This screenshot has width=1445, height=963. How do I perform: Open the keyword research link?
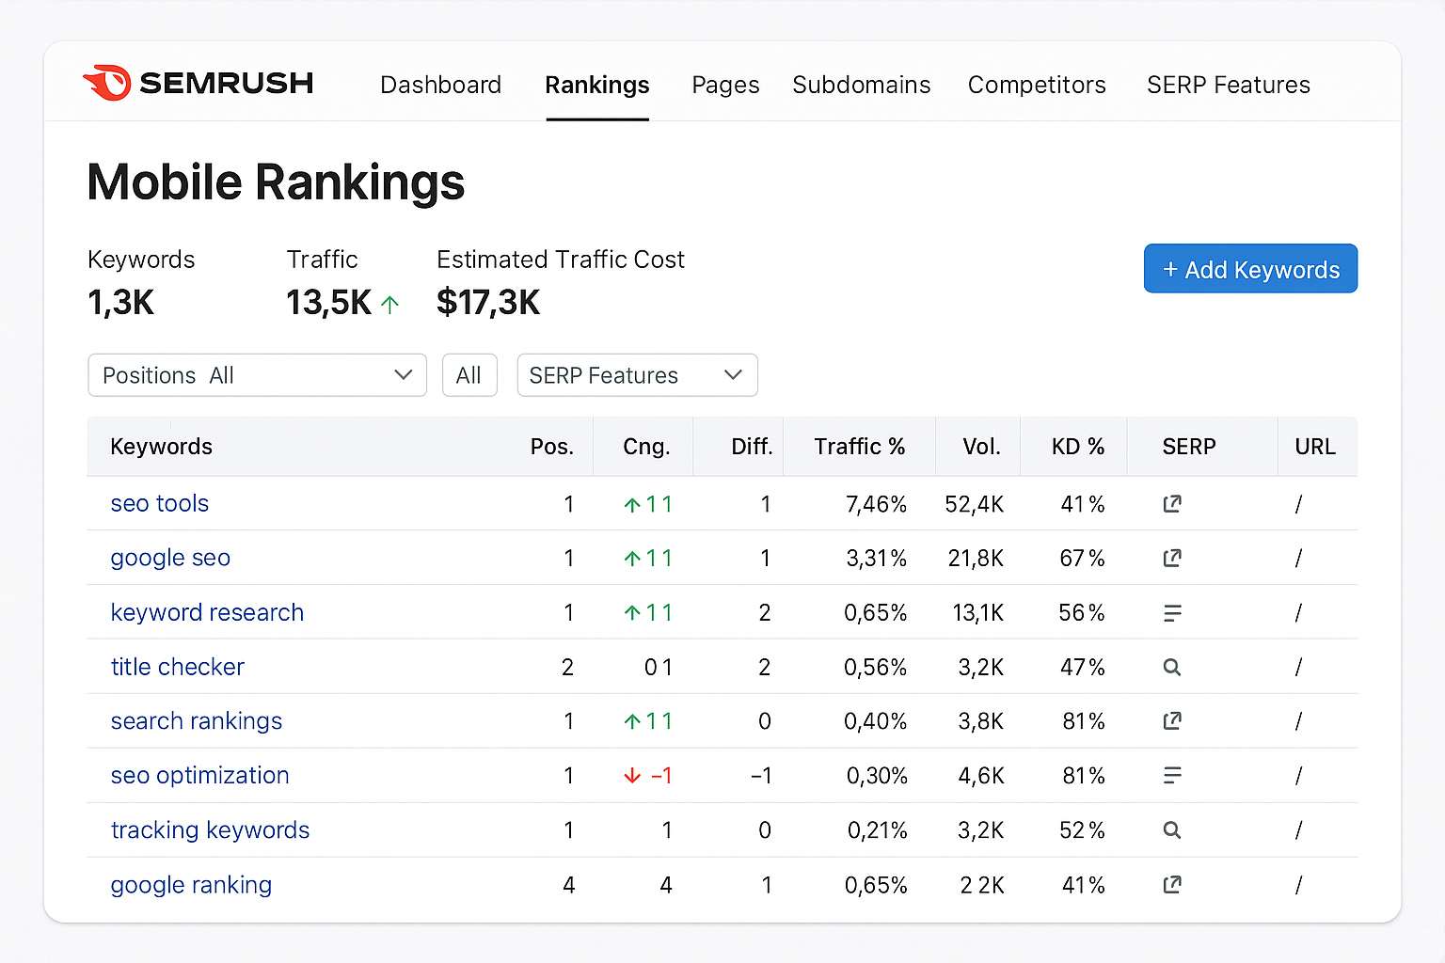click(x=207, y=613)
